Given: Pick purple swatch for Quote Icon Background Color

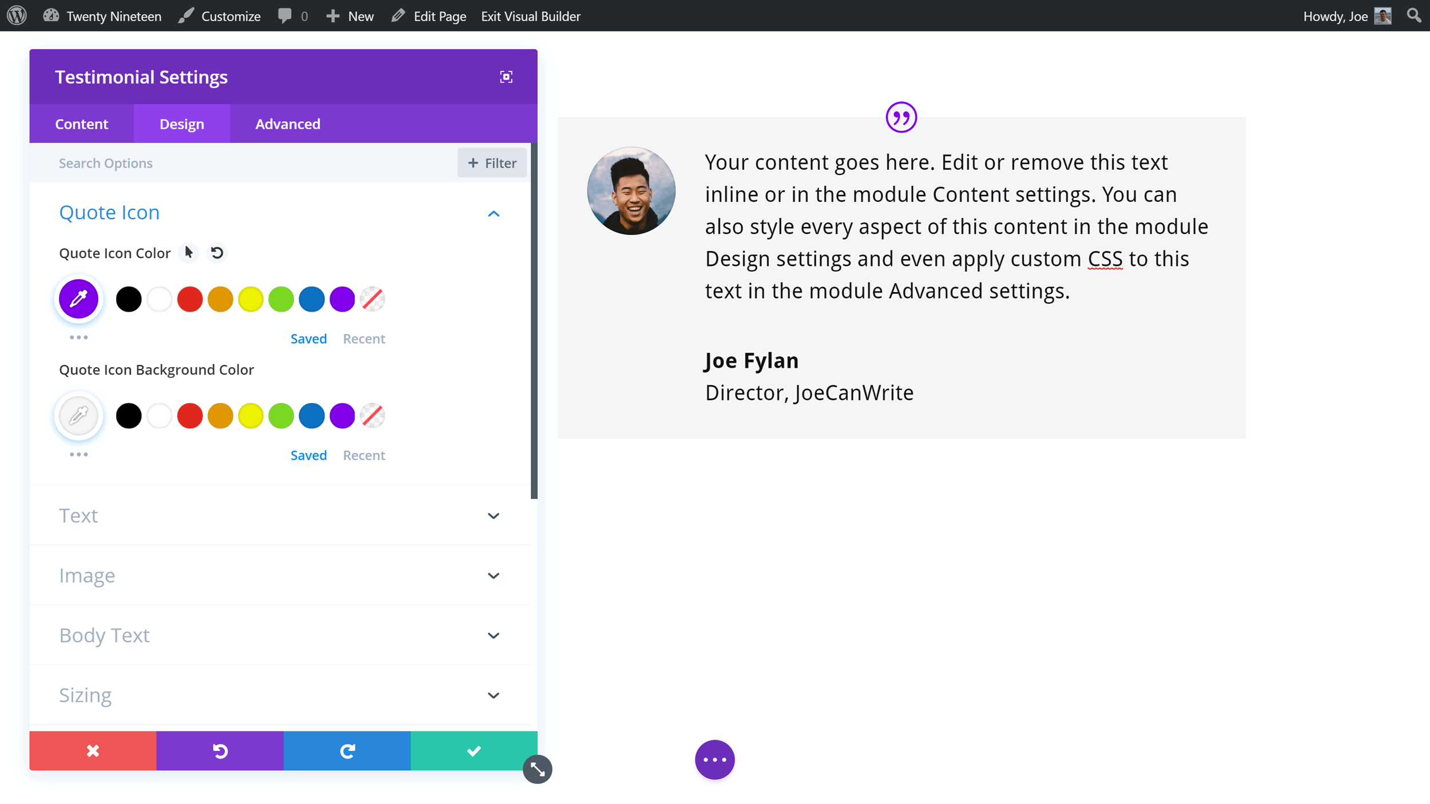Looking at the screenshot, I should [342, 416].
